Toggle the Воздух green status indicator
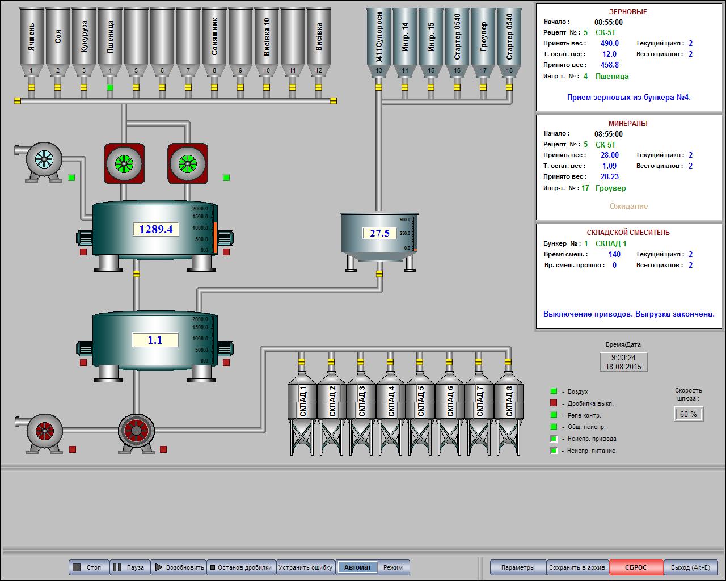 click(x=554, y=391)
